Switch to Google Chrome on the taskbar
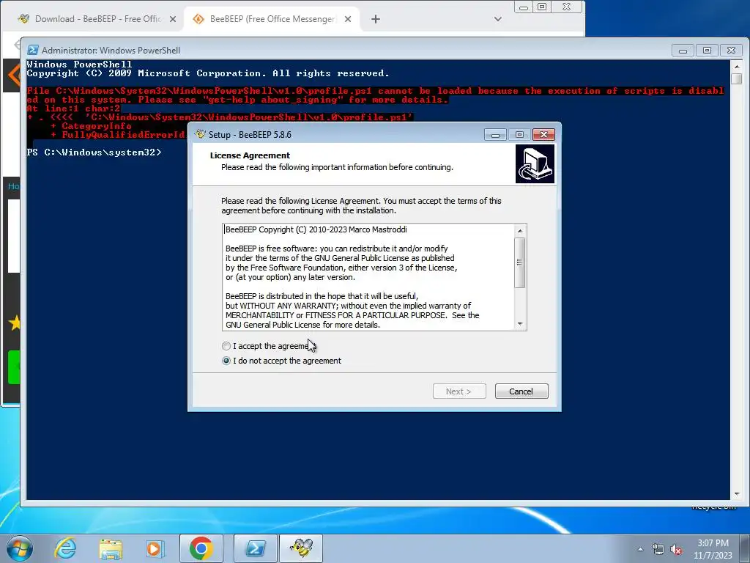This screenshot has width=750, height=563. click(201, 548)
